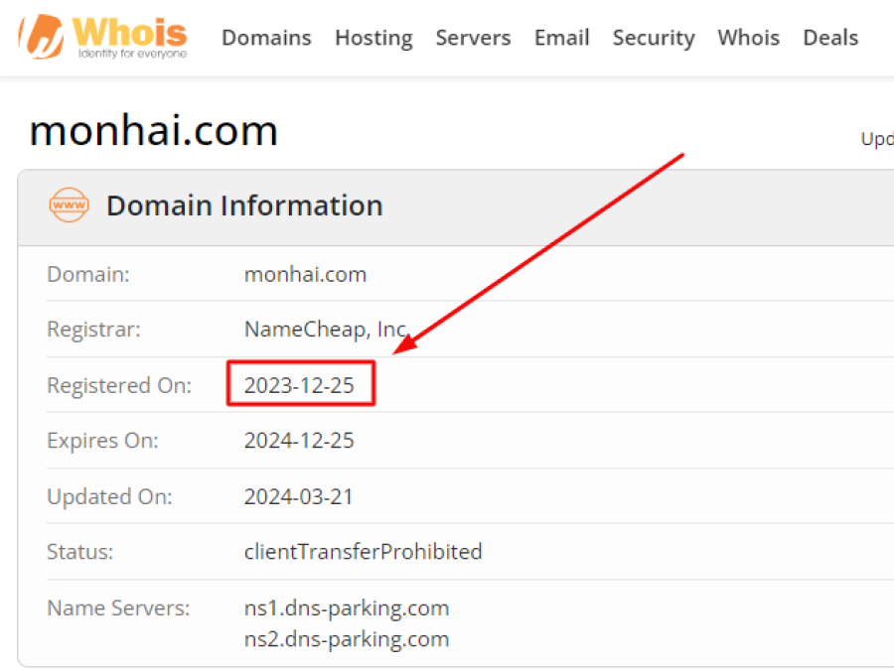894x669 pixels.
Task: Click the Whois logo icon
Action: click(x=102, y=37)
